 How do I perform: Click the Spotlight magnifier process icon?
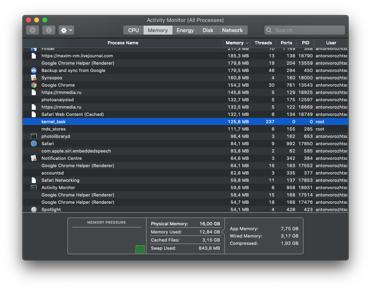click(x=34, y=209)
